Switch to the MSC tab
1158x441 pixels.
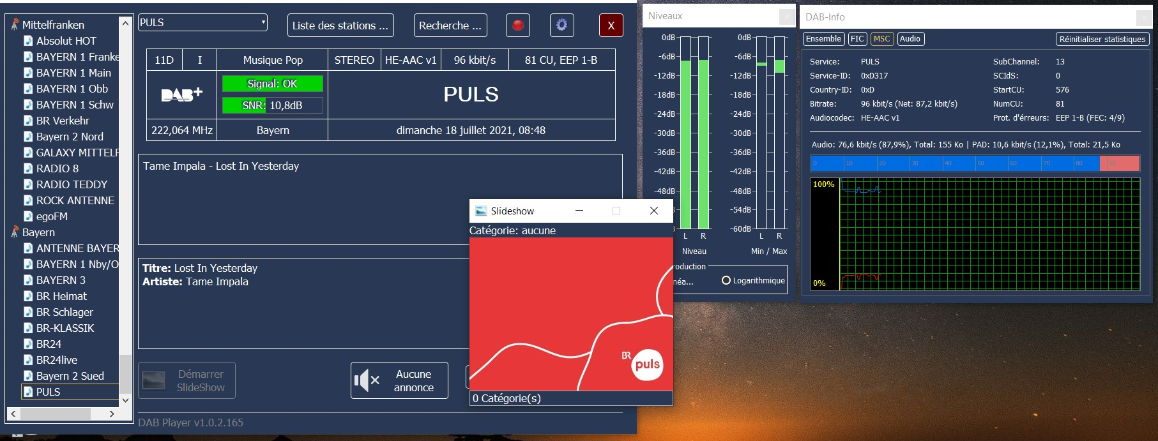[881, 39]
